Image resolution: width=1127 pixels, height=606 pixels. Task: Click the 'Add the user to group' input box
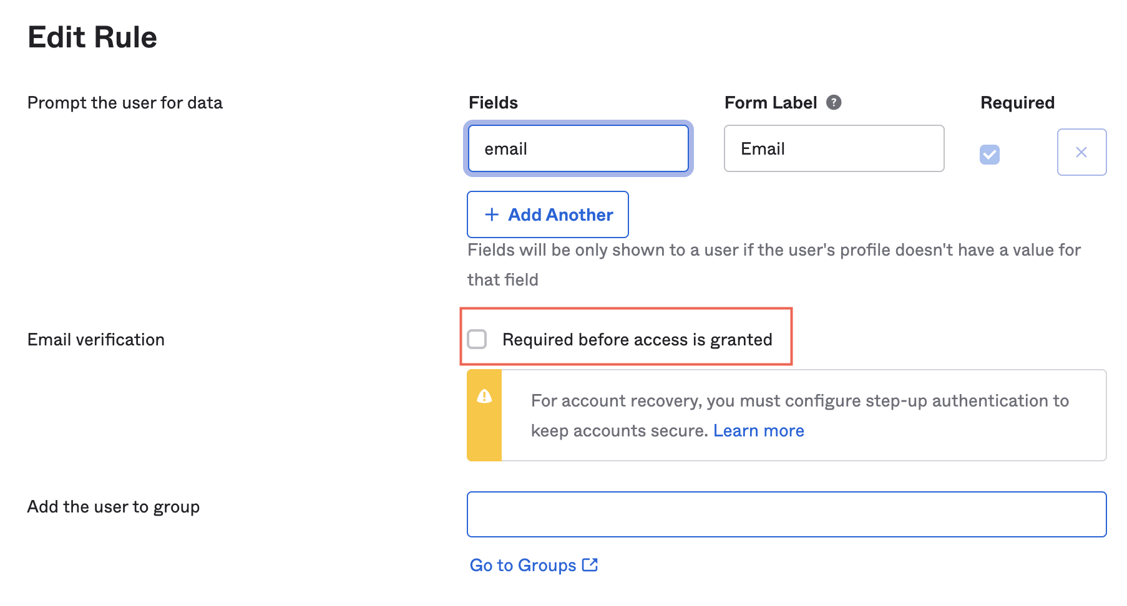click(786, 514)
